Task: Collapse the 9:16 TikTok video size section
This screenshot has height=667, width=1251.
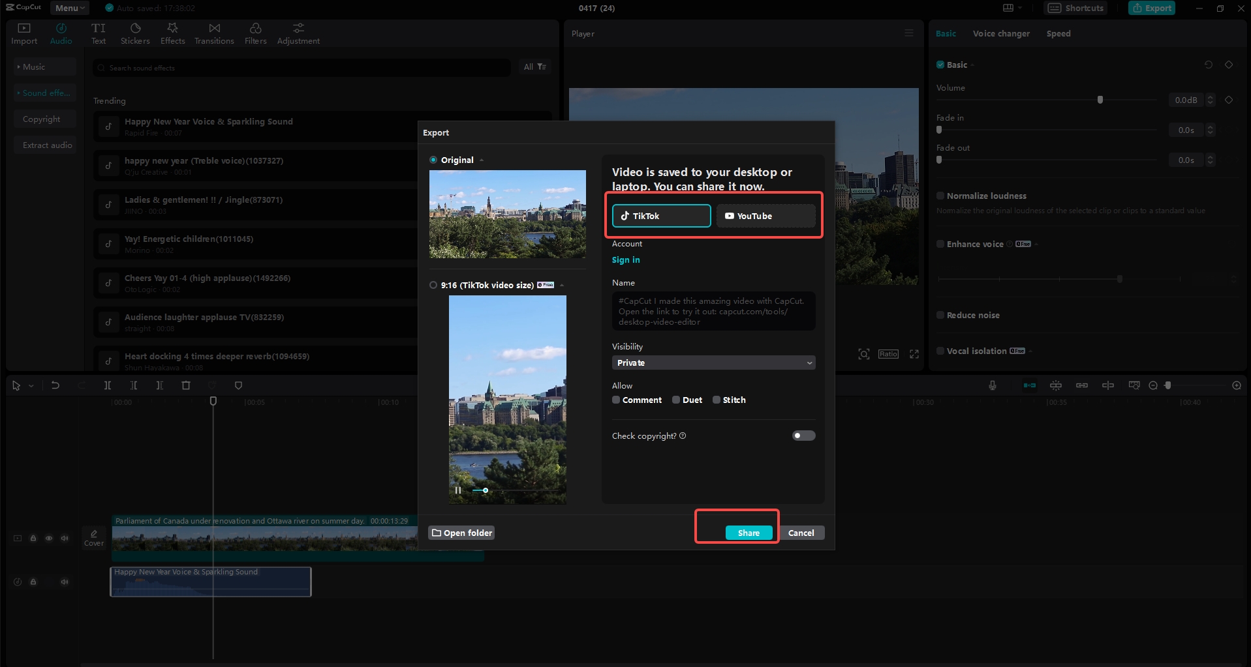Action: point(561,285)
